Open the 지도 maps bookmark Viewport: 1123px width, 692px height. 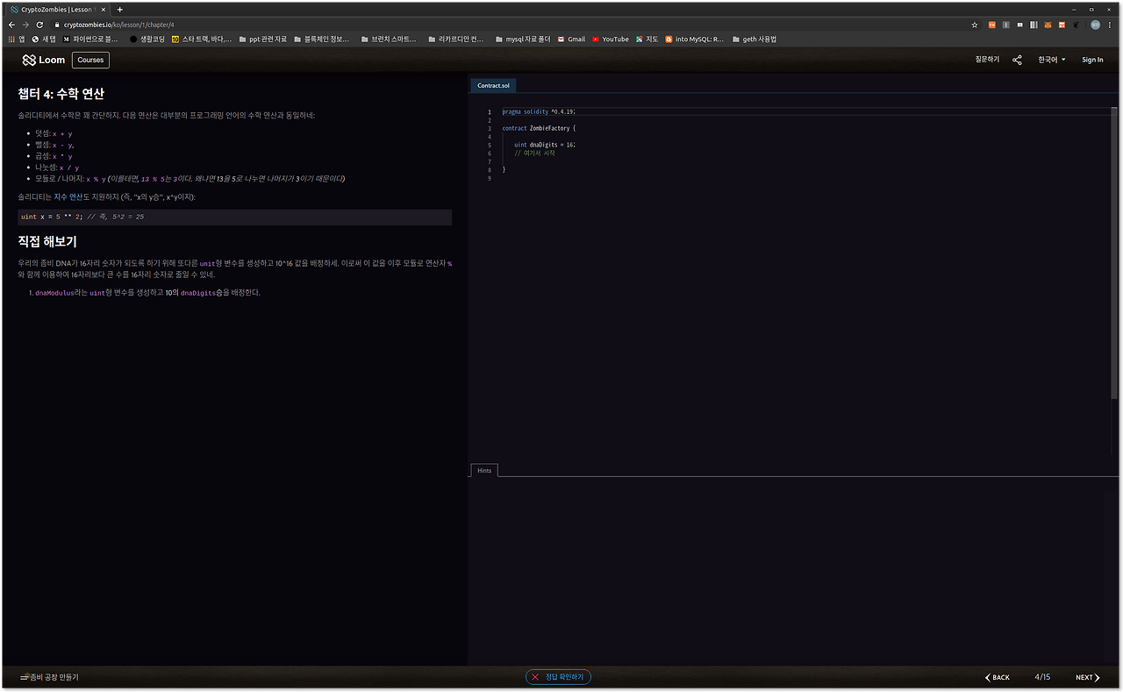647,39
